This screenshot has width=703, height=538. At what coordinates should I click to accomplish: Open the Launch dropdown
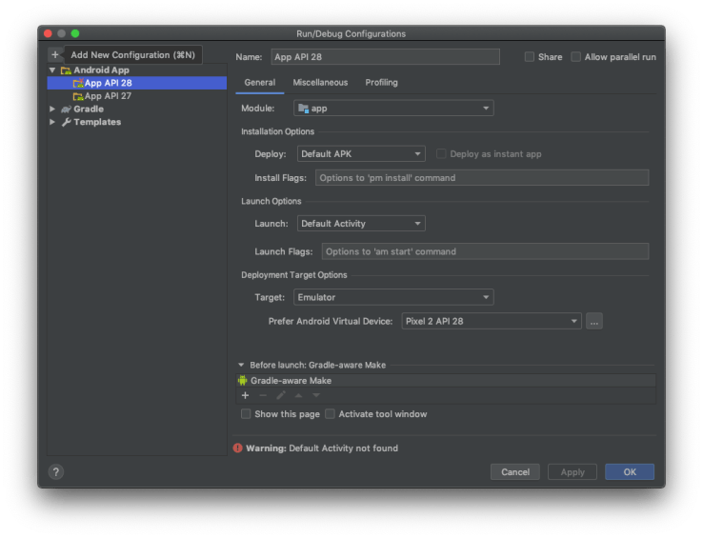click(x=361, y=223)
